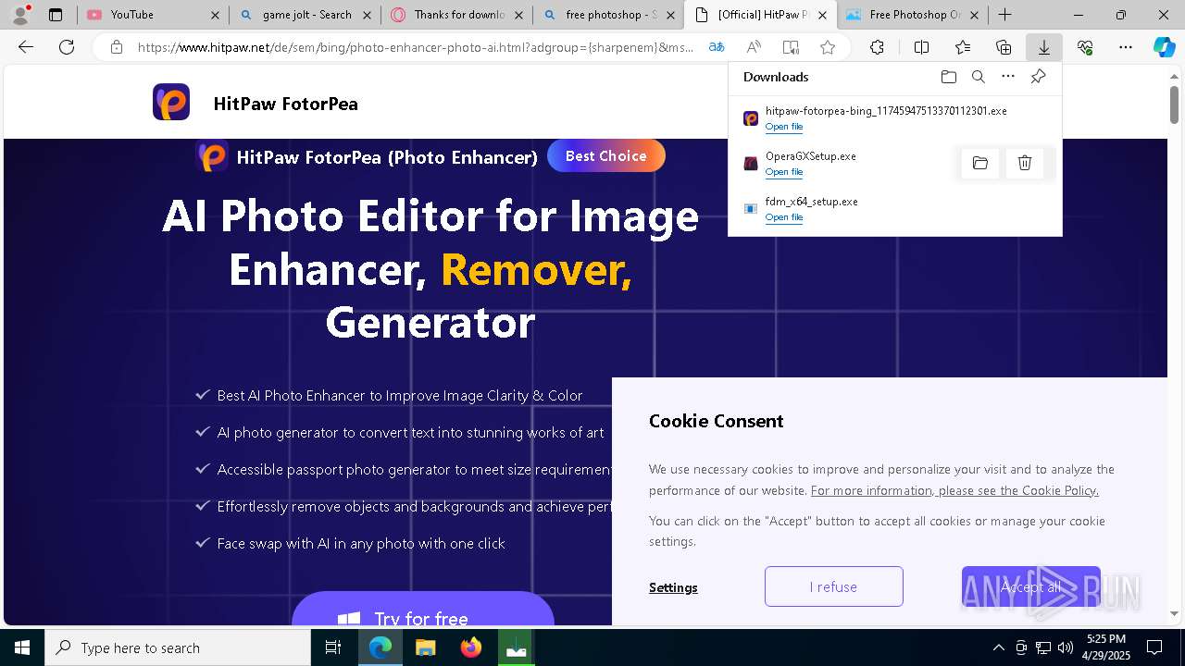Show OperaGXSetup.exe in folder
1185x666 pixels.
pos(980,164)
